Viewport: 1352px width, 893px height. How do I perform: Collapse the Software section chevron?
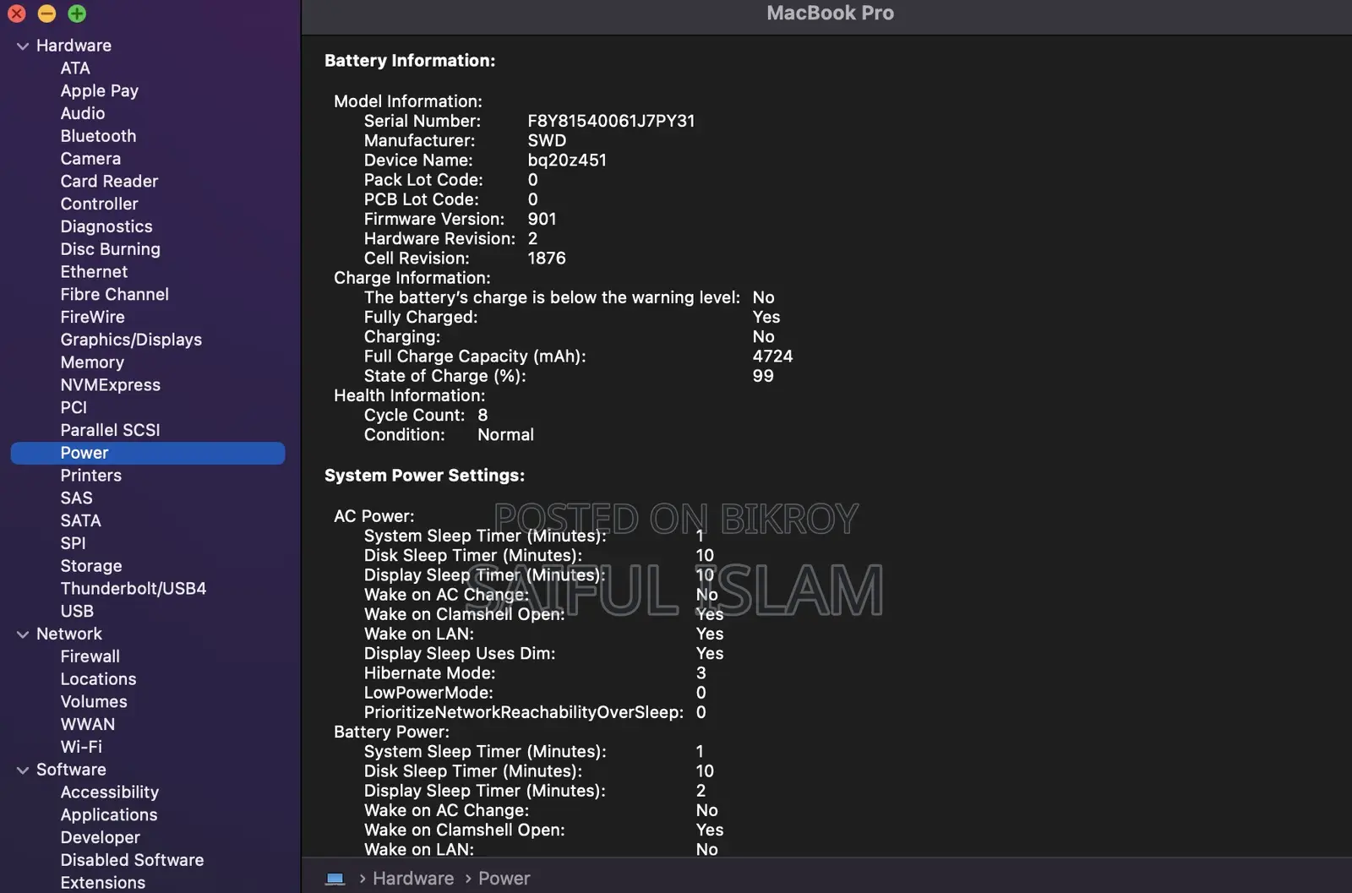coord(23,770)
